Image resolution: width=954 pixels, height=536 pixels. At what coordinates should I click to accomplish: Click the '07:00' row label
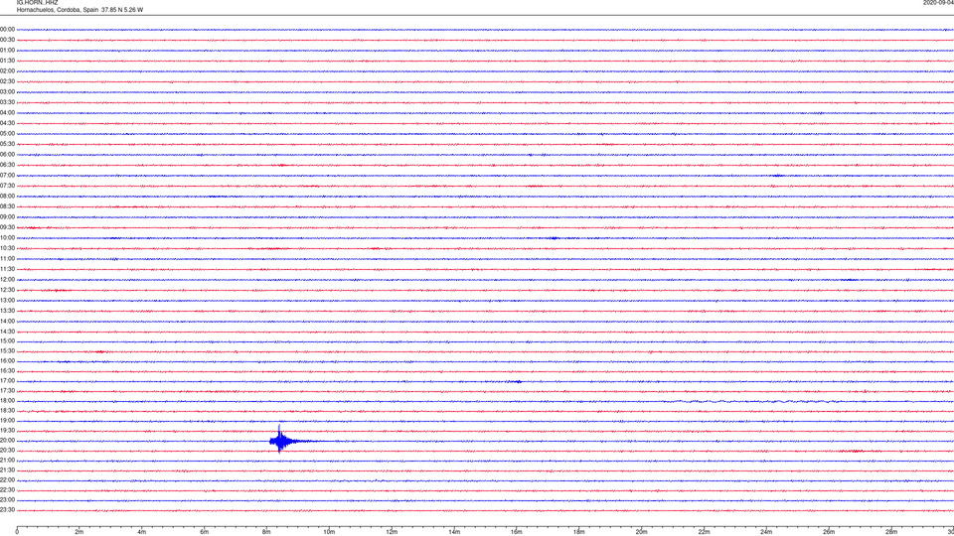click(7, 175)
